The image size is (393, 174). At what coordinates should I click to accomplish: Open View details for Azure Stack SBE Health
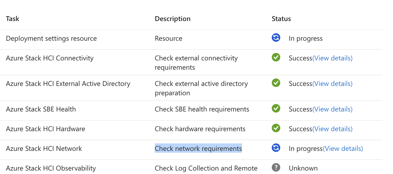pos(332,109)
